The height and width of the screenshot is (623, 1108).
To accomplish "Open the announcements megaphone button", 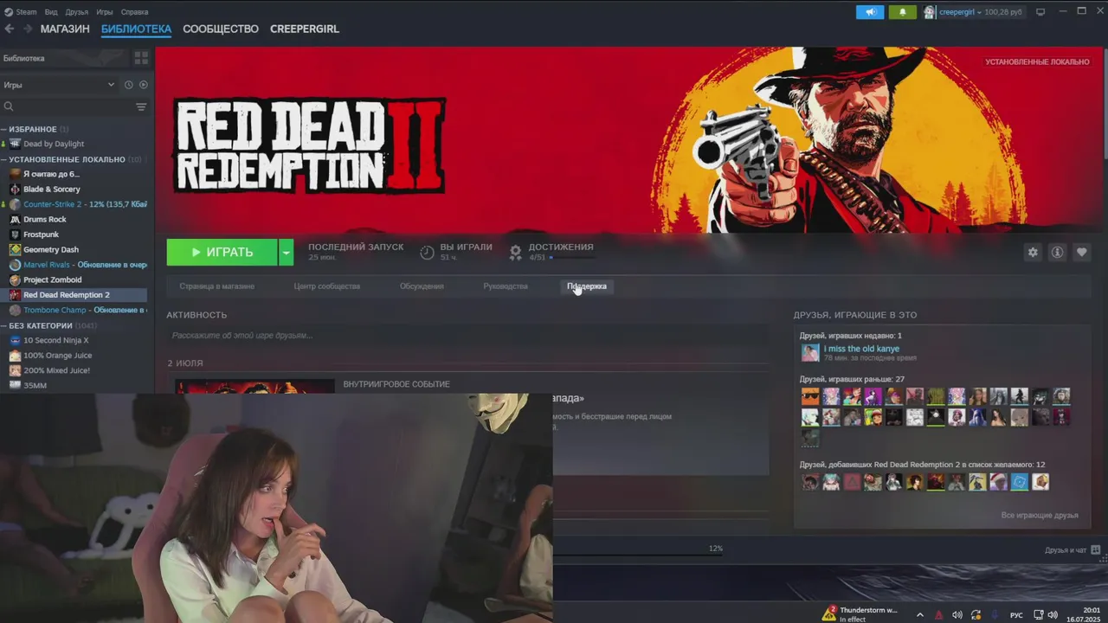I will pos(870,12).
